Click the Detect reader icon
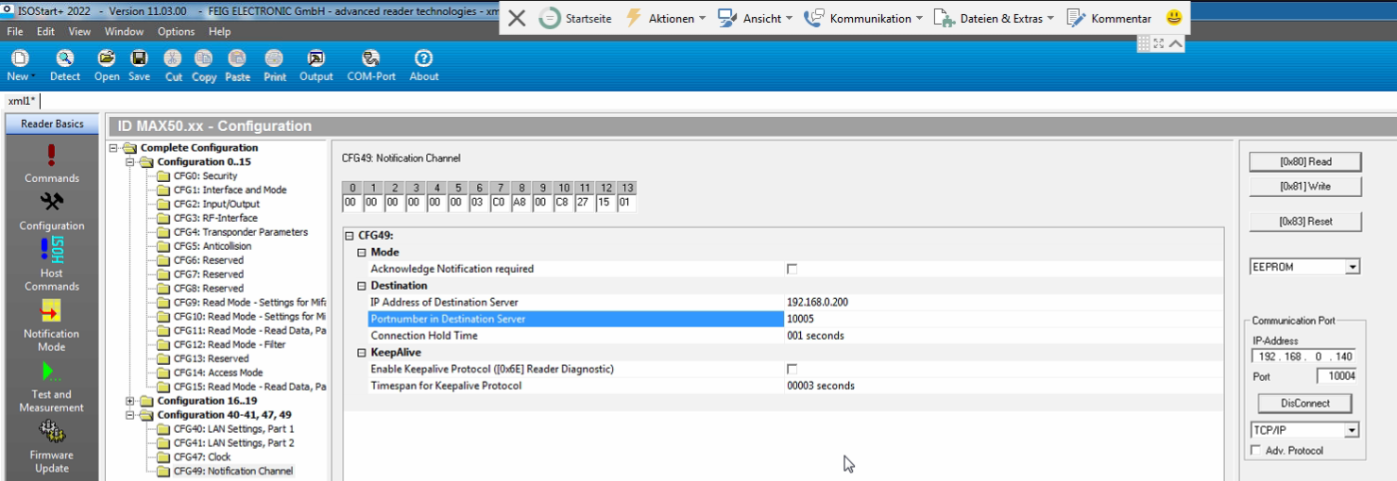The width and height of the screenshot is (1397, 481). (65, 59)
